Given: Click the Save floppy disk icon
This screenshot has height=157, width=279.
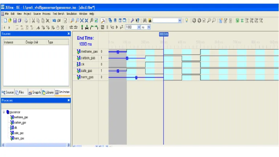Looking at the screenshot, I should pos(15,21).
